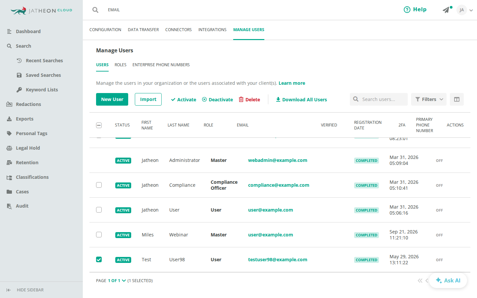477x298 pixels.
Task: Click the Deactivate action
Action: pyautogui.click(x=218, y=100)
